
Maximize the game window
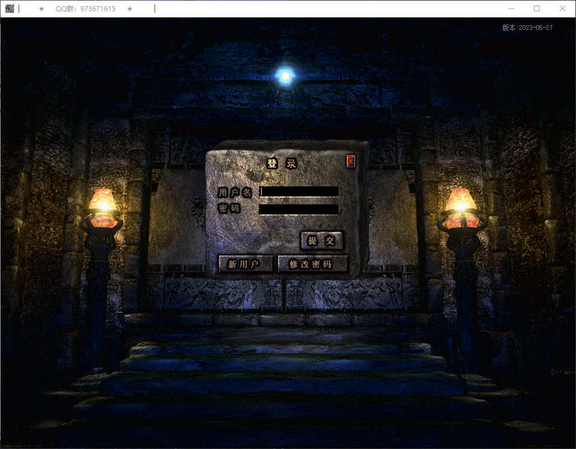[537, 8]
